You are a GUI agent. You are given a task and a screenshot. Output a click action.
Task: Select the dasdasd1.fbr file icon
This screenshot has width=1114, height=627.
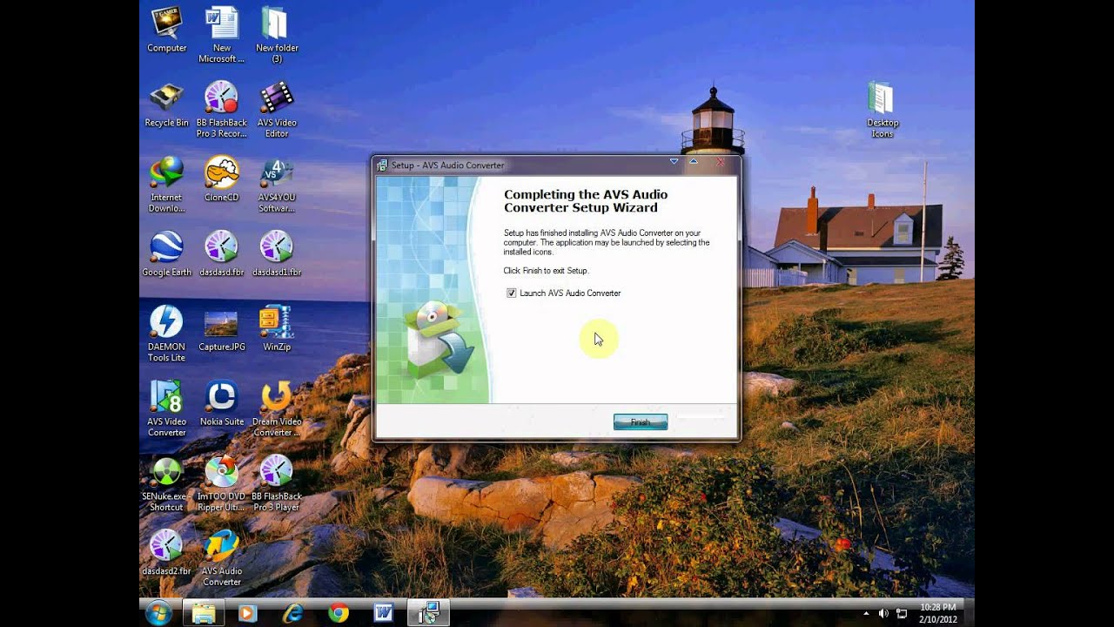point(277,254)
